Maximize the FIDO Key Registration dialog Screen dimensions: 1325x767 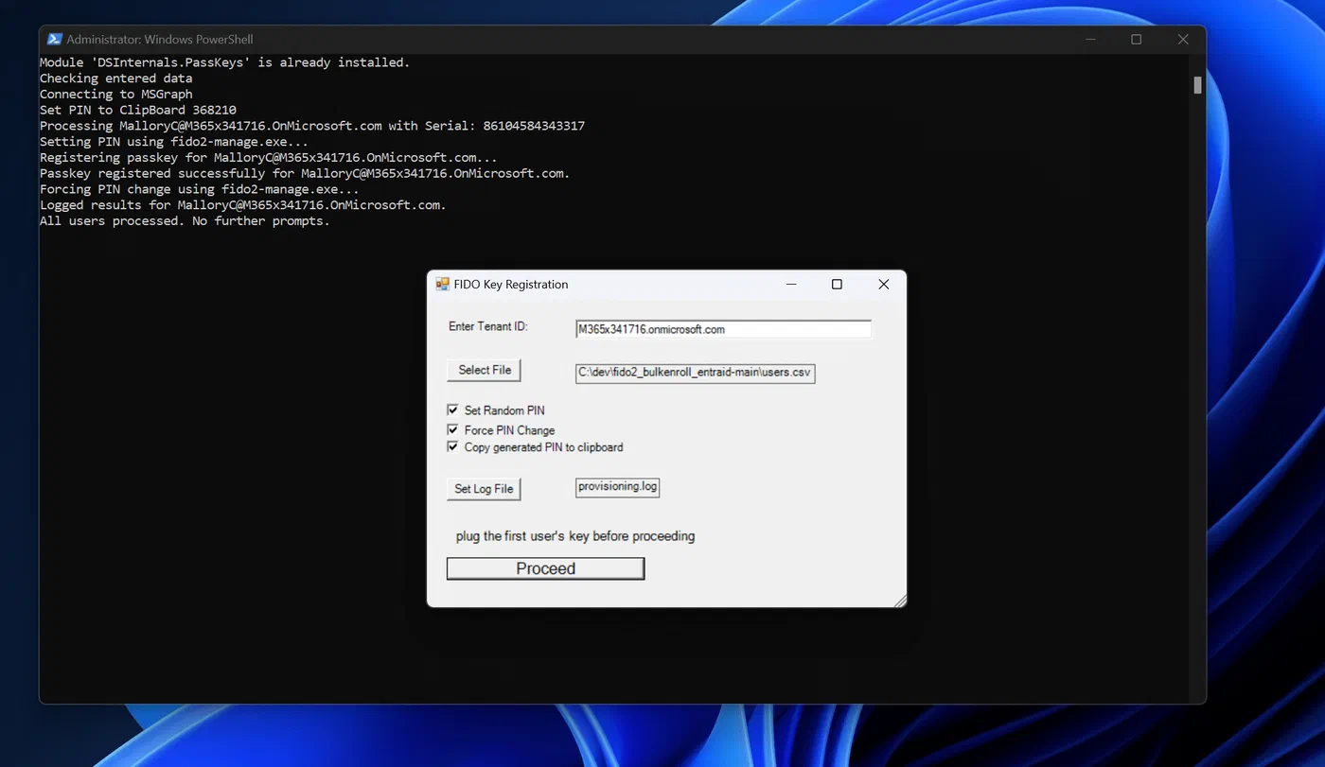[x=837, y=284]
